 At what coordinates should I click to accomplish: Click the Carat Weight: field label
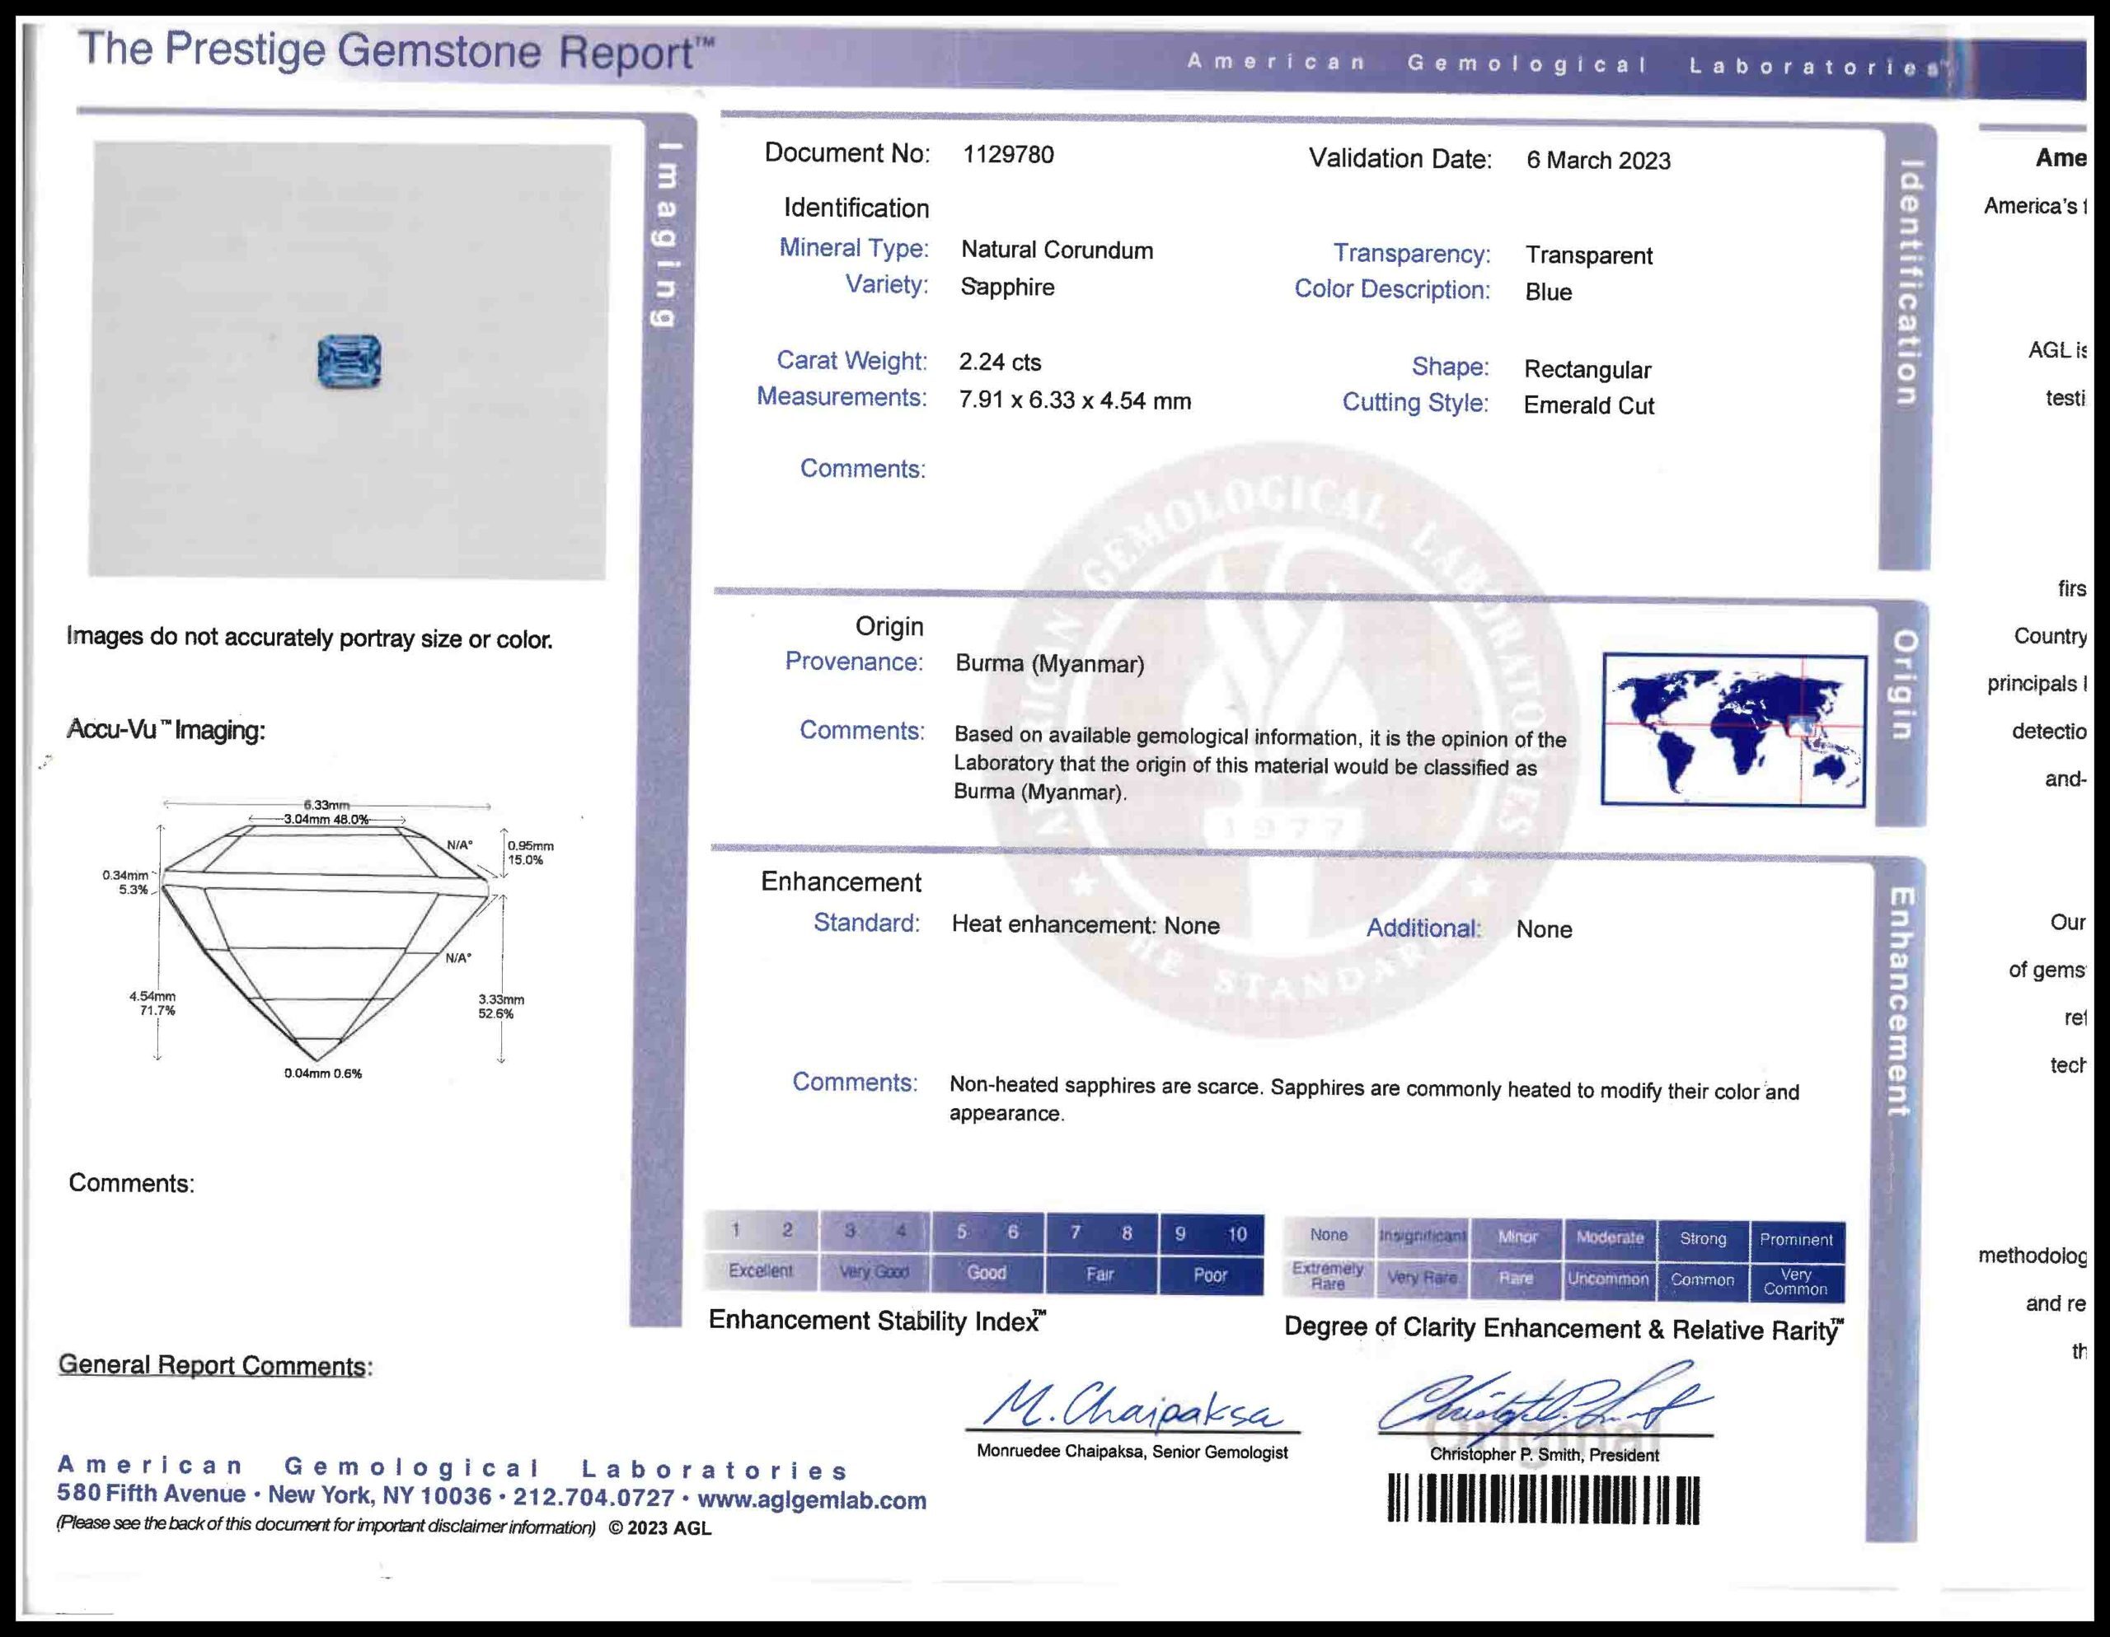click(851, 360)
